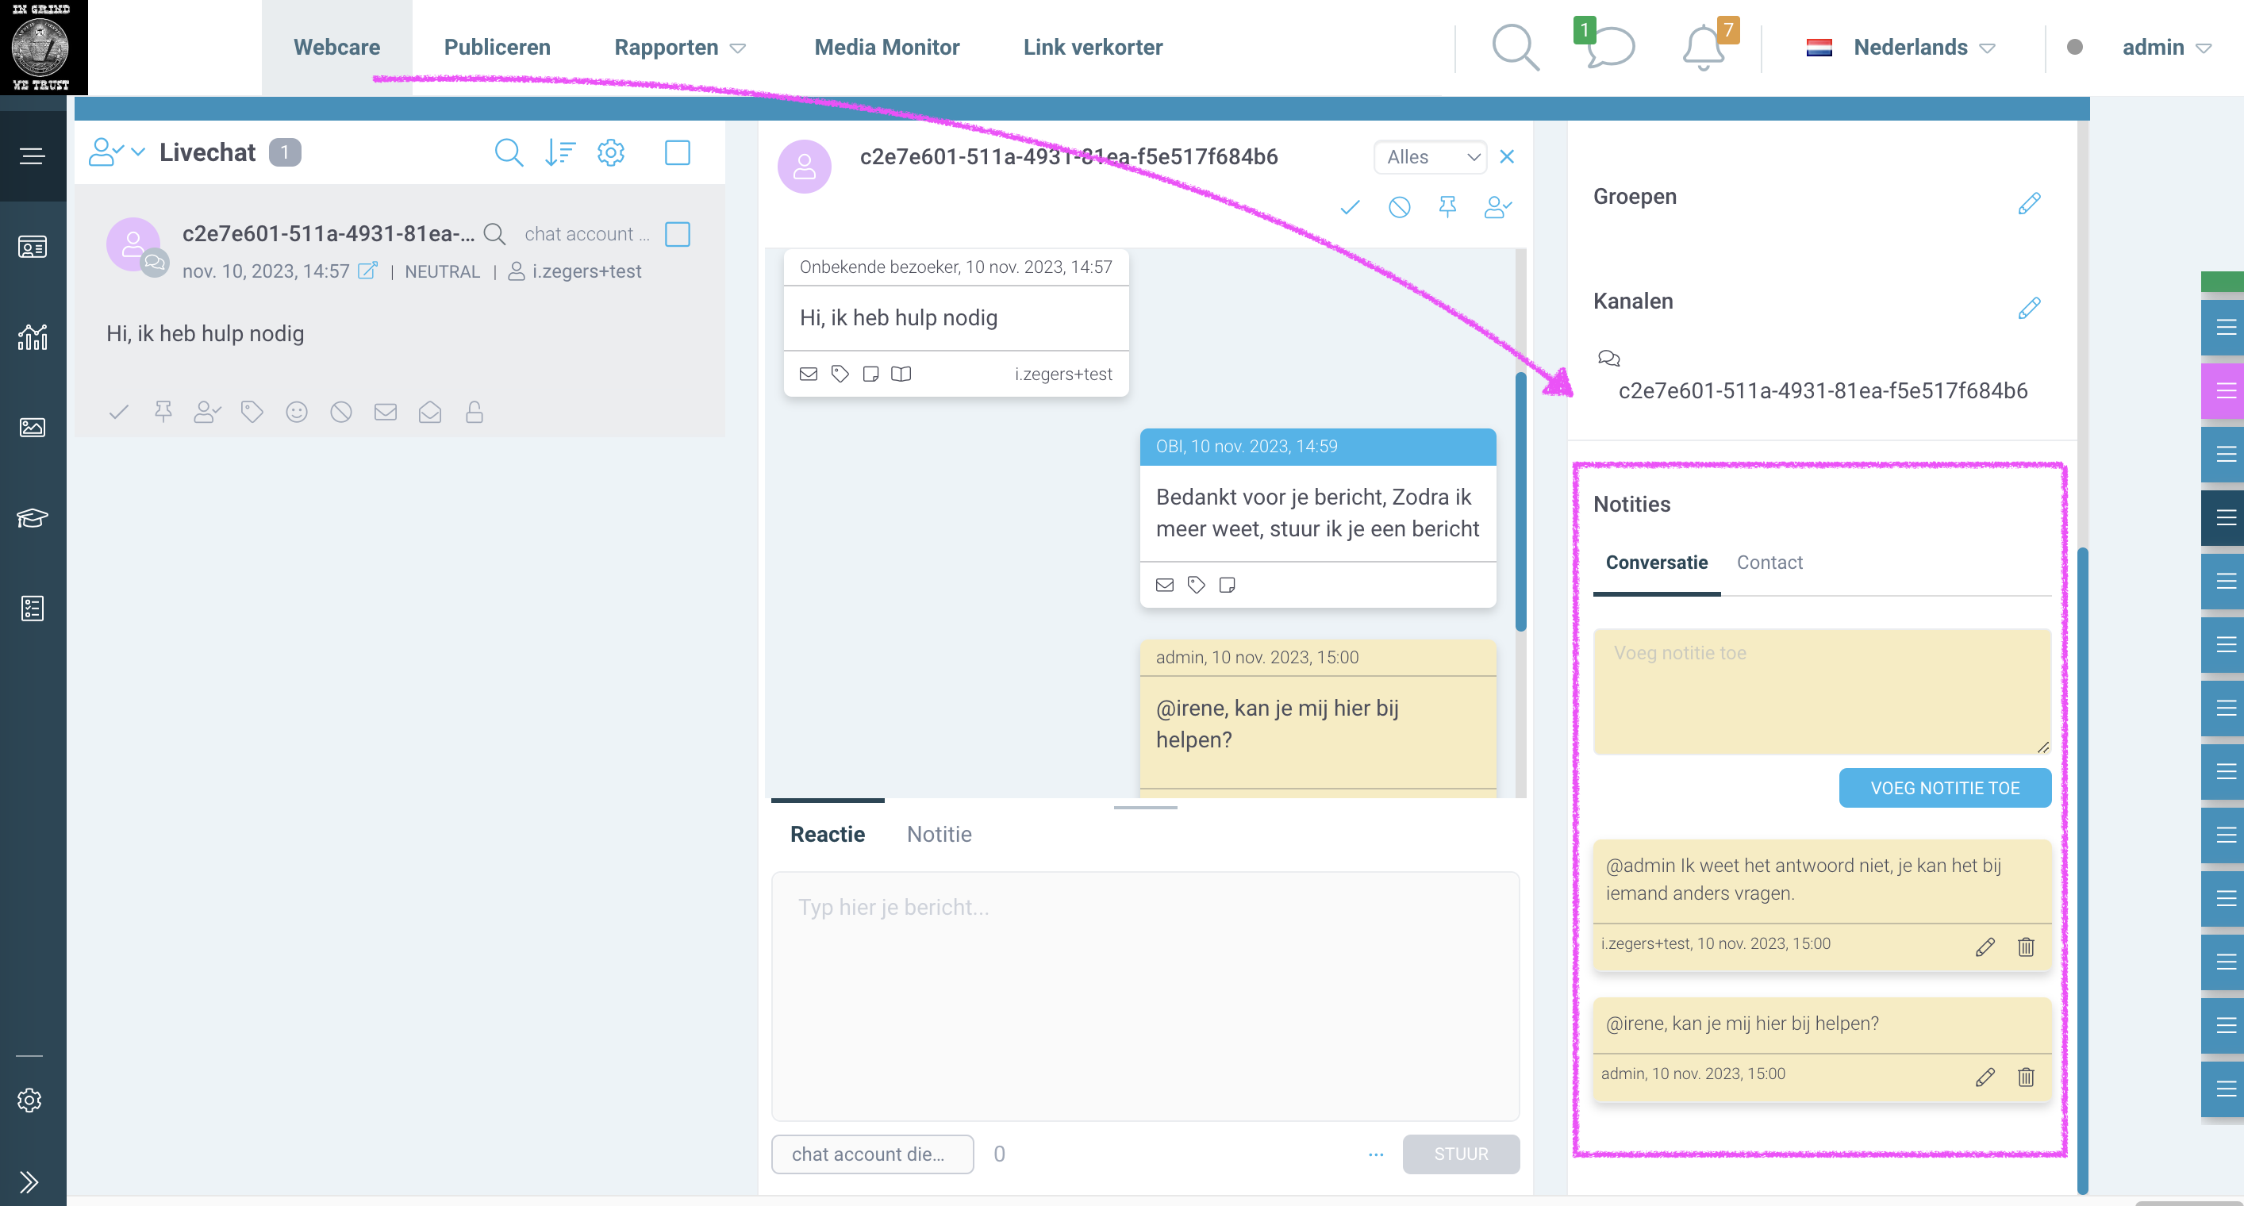Viewport: 2244px width, 1206px height.
Task: Expand the sidebar with double chevron
Action: pyautogui.click(x=29, y=1181)
